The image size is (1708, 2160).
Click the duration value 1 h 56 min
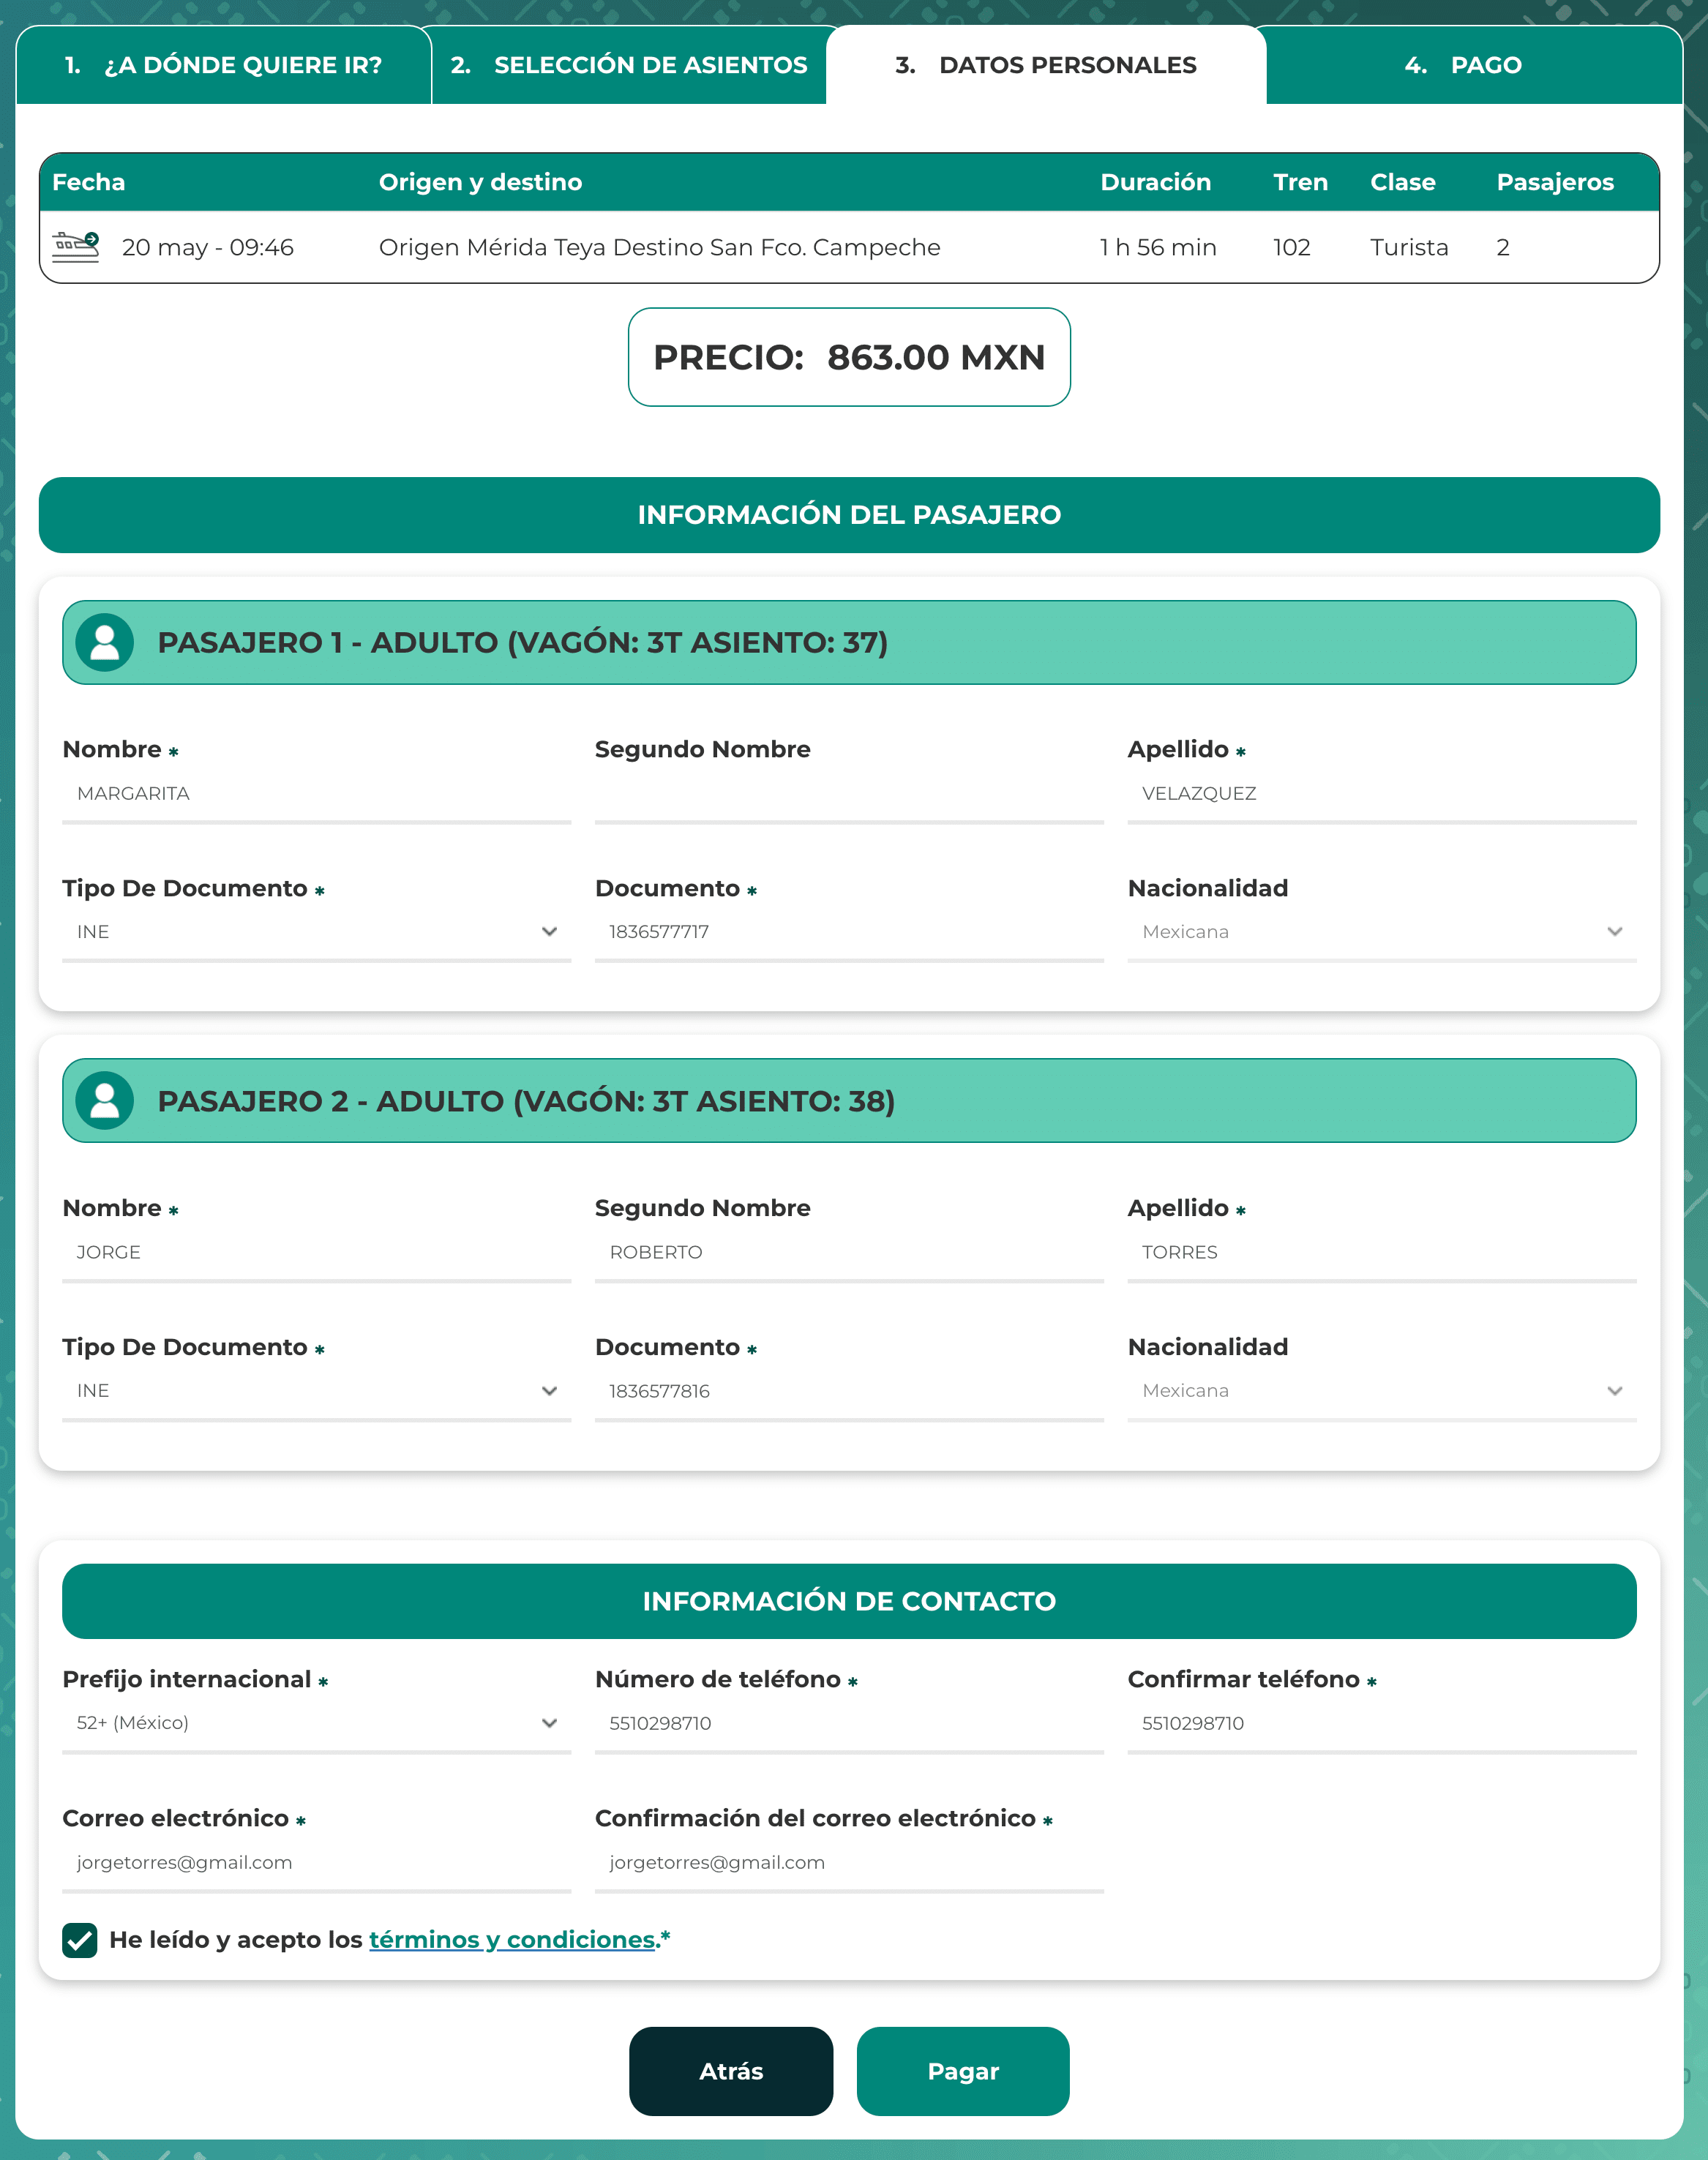coord(1158,247)
